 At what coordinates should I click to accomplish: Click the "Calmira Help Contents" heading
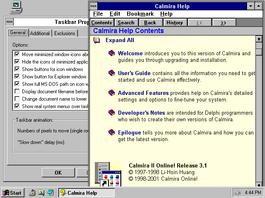point(128,31)
